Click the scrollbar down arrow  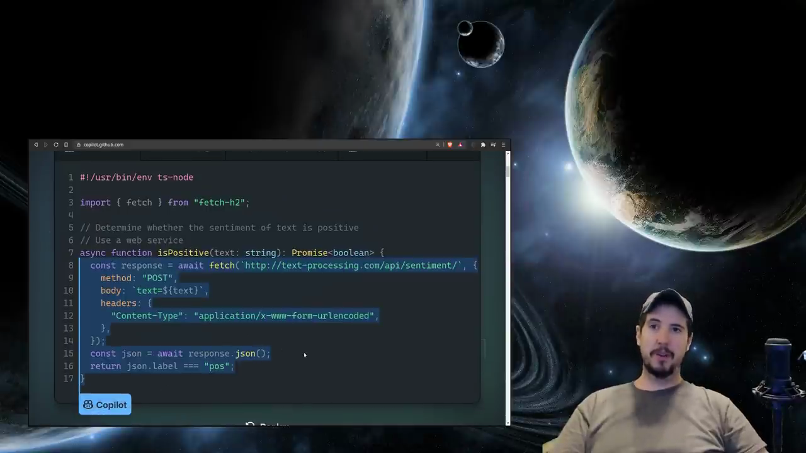tap(508, 423)
